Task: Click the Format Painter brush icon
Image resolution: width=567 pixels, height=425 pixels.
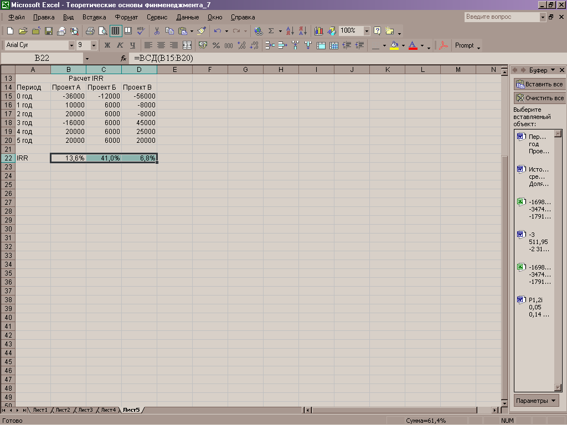Action: point(202,31)
